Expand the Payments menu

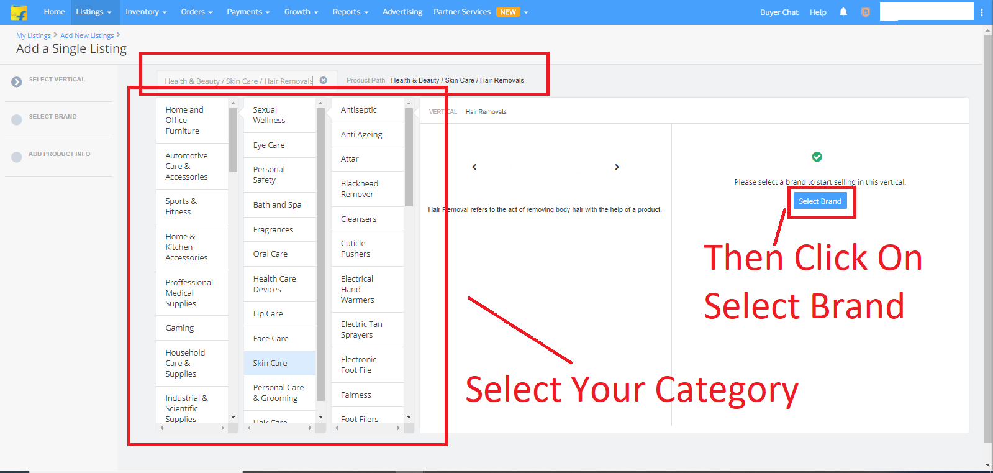(x=248, y=12)
